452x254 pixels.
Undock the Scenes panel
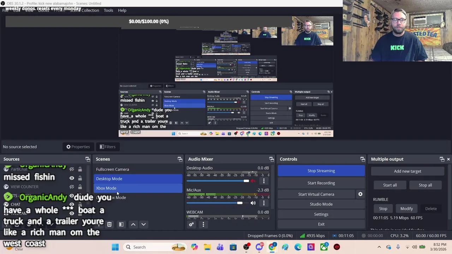[x=180, y=159]
